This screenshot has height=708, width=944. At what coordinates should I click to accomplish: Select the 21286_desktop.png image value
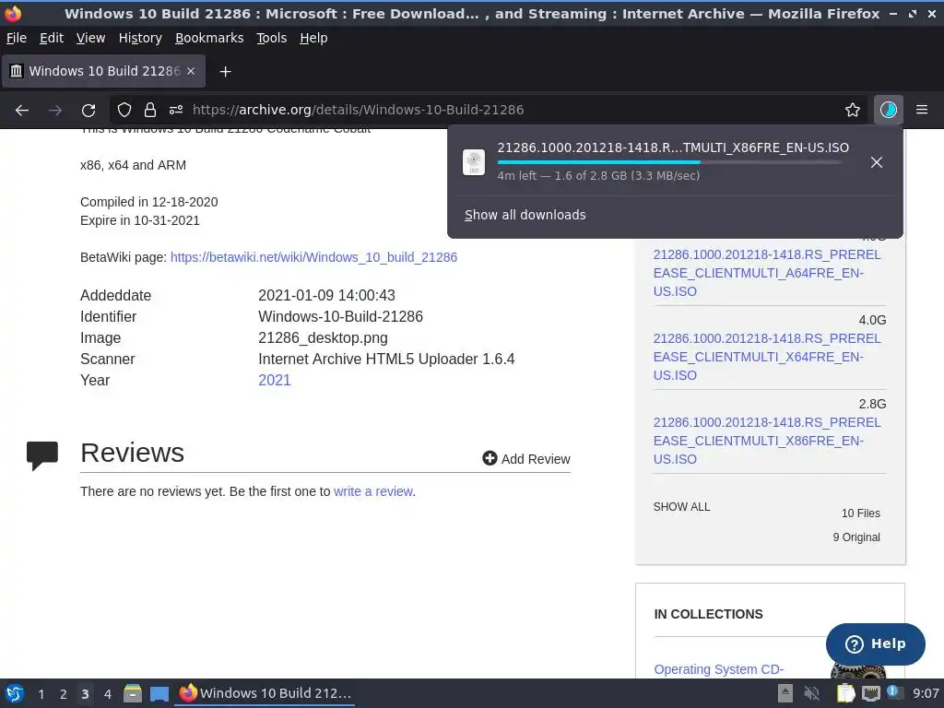323,337
